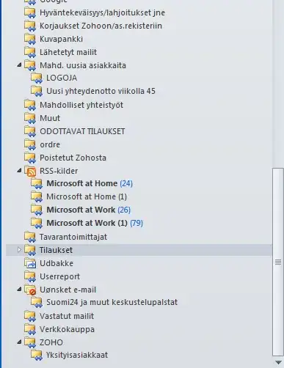The image size is (284, 368).
Task: Collapse the ZOHO folder
Action: pos(19,342)
